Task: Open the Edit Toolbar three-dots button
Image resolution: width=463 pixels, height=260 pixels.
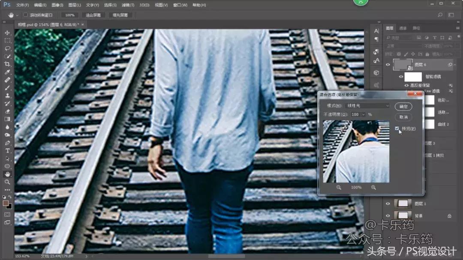Action: 7,190
